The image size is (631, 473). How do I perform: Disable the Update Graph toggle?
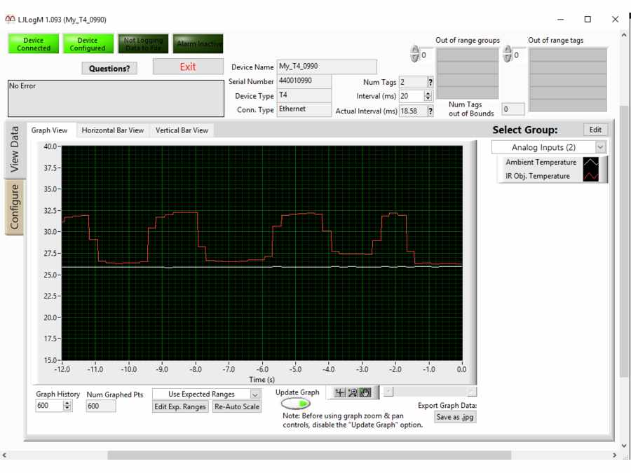click(x=296, y=404)
